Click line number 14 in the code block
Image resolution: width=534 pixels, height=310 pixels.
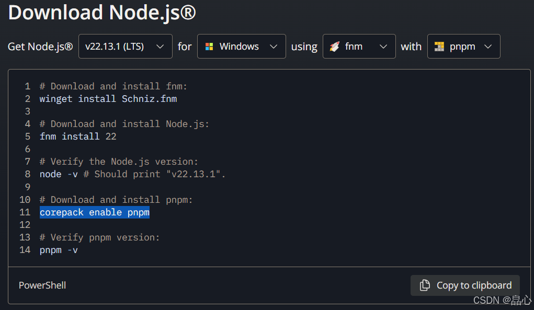[x=25, y=250]
